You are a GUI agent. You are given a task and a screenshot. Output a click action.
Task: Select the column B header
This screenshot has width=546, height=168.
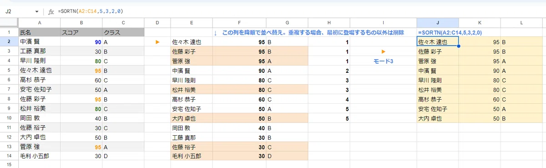pos(81,23)
